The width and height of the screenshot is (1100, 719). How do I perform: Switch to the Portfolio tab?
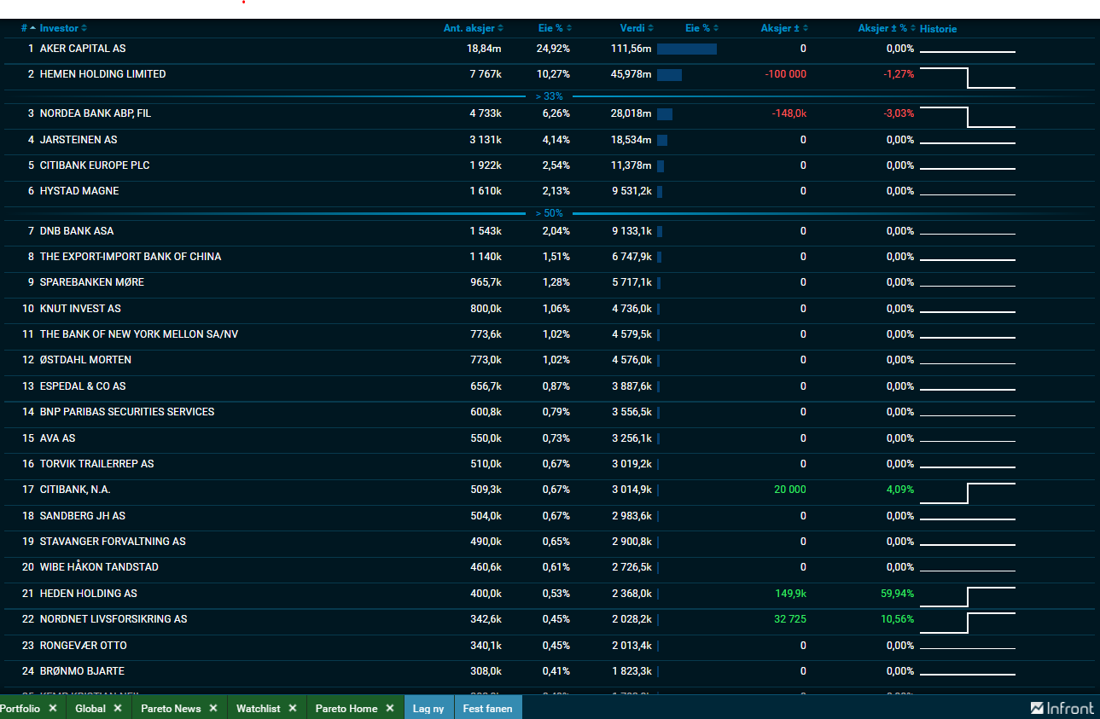pyautogui.click(x=20, y=708)
